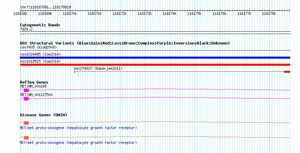Open the esv274927 (Banerjee2011) variant label
300x153 pixels.
98,68
